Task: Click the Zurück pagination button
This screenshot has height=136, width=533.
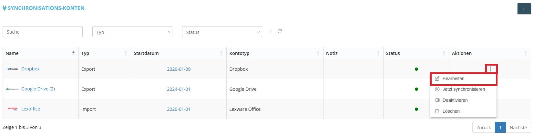Action: coord(484,127)
